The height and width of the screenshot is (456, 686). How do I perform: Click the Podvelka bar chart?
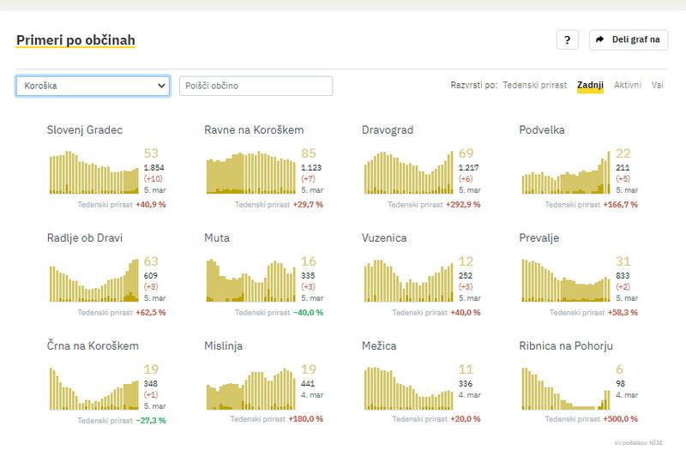(x=566, y=172)
